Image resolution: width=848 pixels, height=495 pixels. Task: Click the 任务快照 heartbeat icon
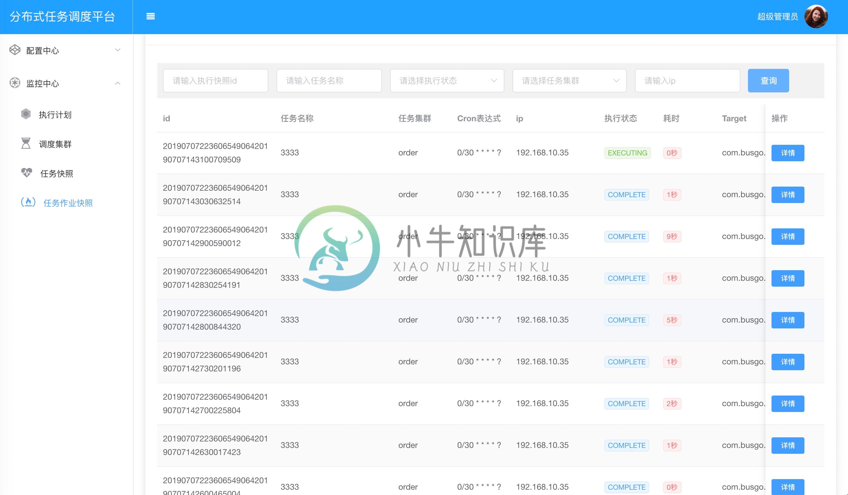coord(26,173)
